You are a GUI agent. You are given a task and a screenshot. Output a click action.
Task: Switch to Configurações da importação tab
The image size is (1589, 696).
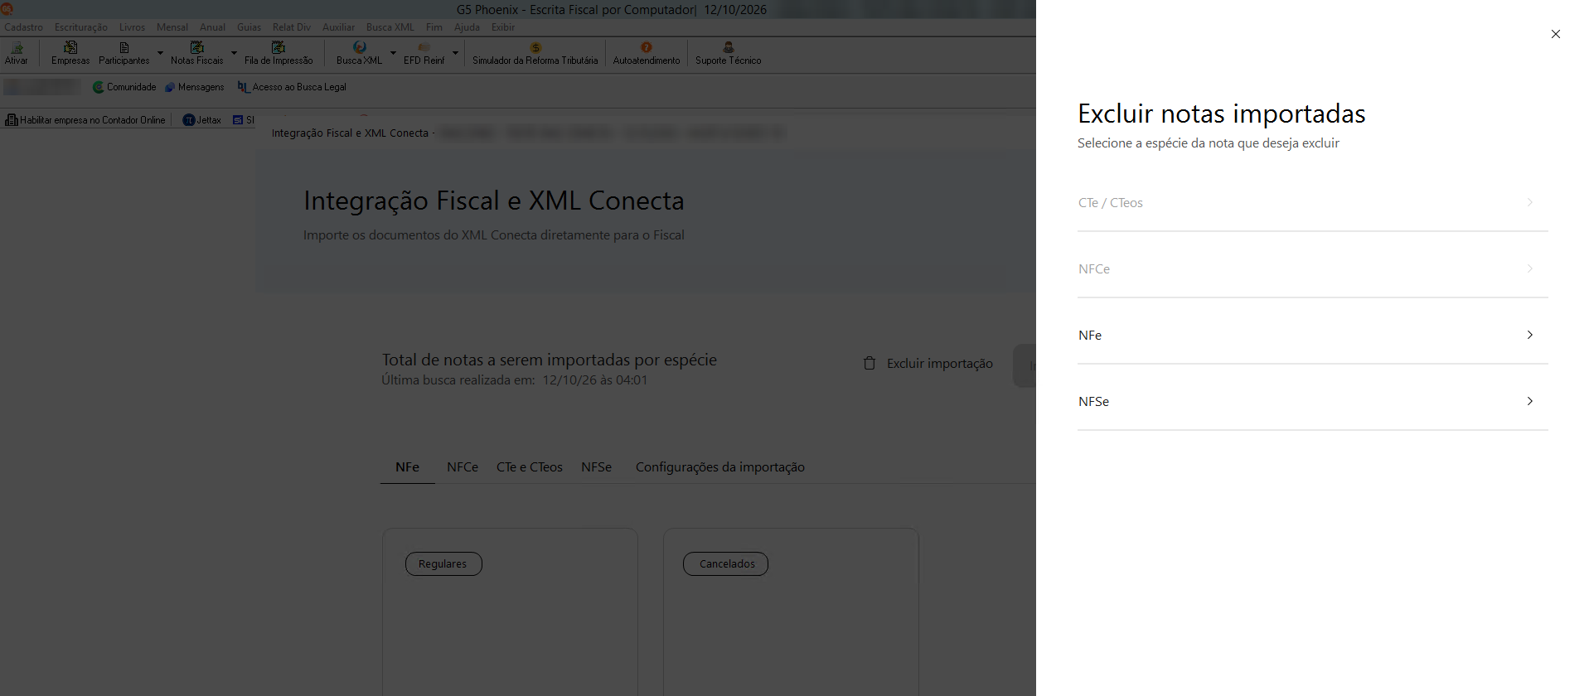click(720, 467)
